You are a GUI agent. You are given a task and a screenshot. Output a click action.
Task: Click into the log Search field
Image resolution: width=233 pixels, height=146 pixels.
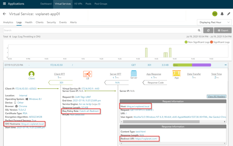click(100, 30)
